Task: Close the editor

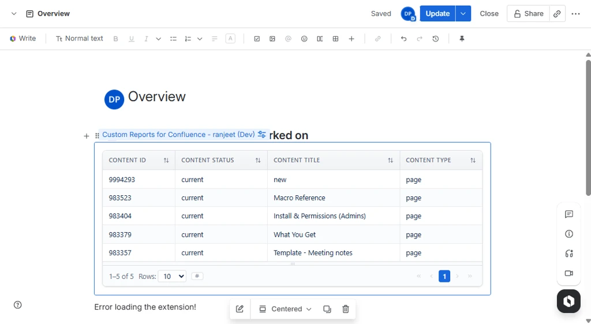Action: pyautogui.click(x=489, y=14)
